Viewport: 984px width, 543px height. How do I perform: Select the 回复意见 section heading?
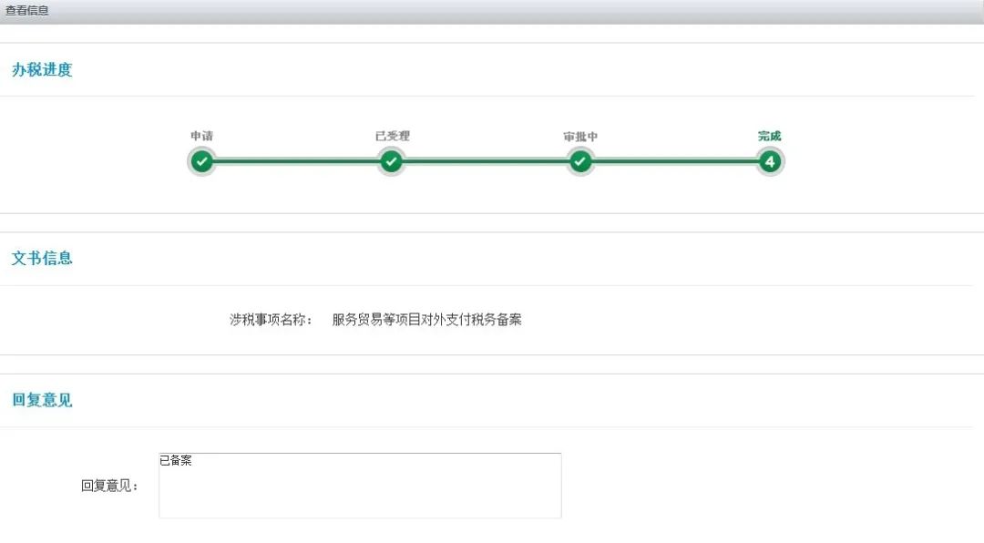click(42, 400)
